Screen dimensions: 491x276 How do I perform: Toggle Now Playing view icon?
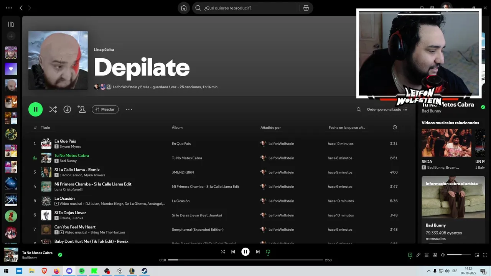pos(410,255)
